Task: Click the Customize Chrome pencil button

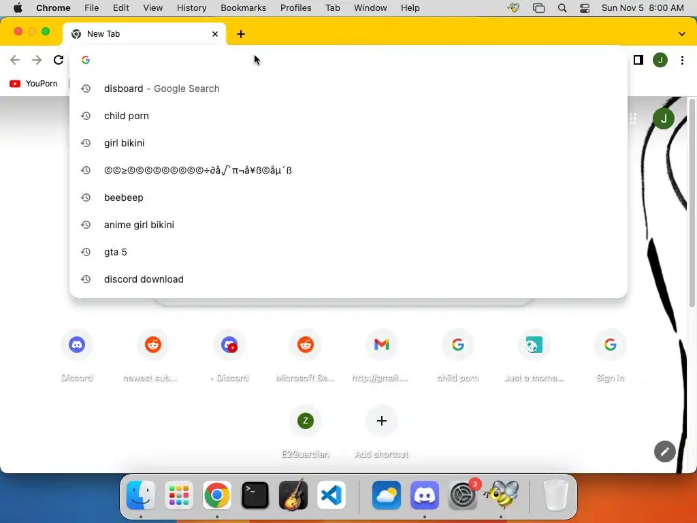Action: click(x=664, y=451)
